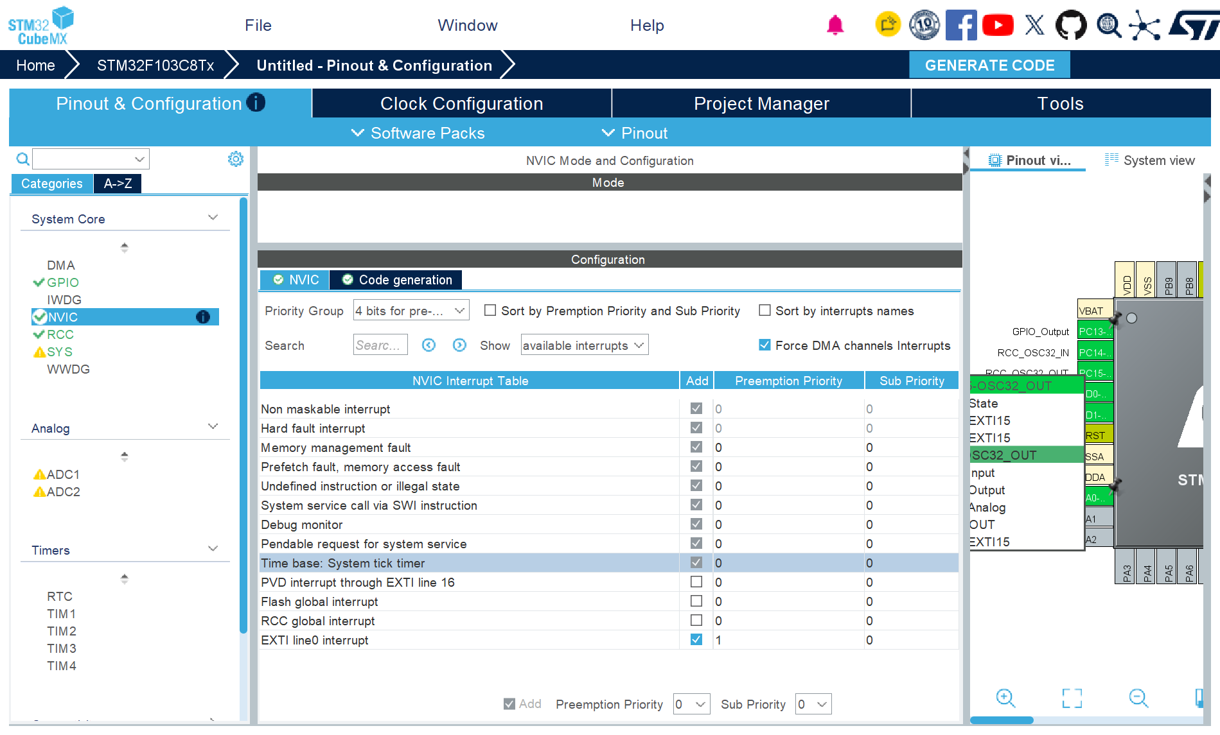
Task: Select the VBAT pin on chip
Action: pyautogui.click(x=1095, y=311)
